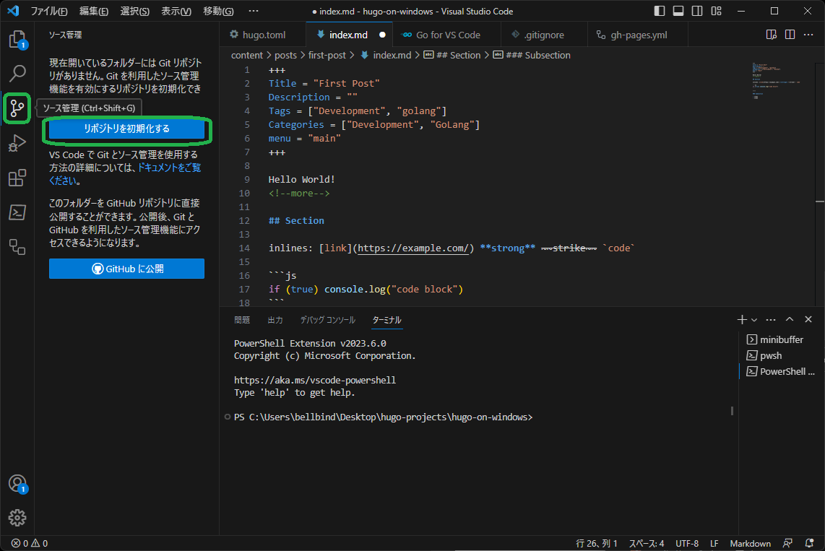Viewport: 825px width, 551px height.
Task: Click GitHub に公開 button
Action: tap(127, 269)
